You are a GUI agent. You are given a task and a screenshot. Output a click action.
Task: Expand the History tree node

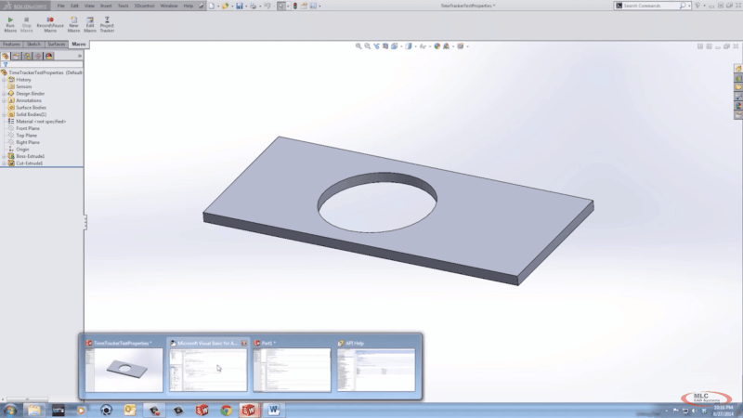[x=5, y=80]
